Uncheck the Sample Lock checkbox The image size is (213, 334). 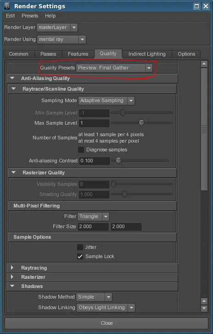[x=80, y=256]
